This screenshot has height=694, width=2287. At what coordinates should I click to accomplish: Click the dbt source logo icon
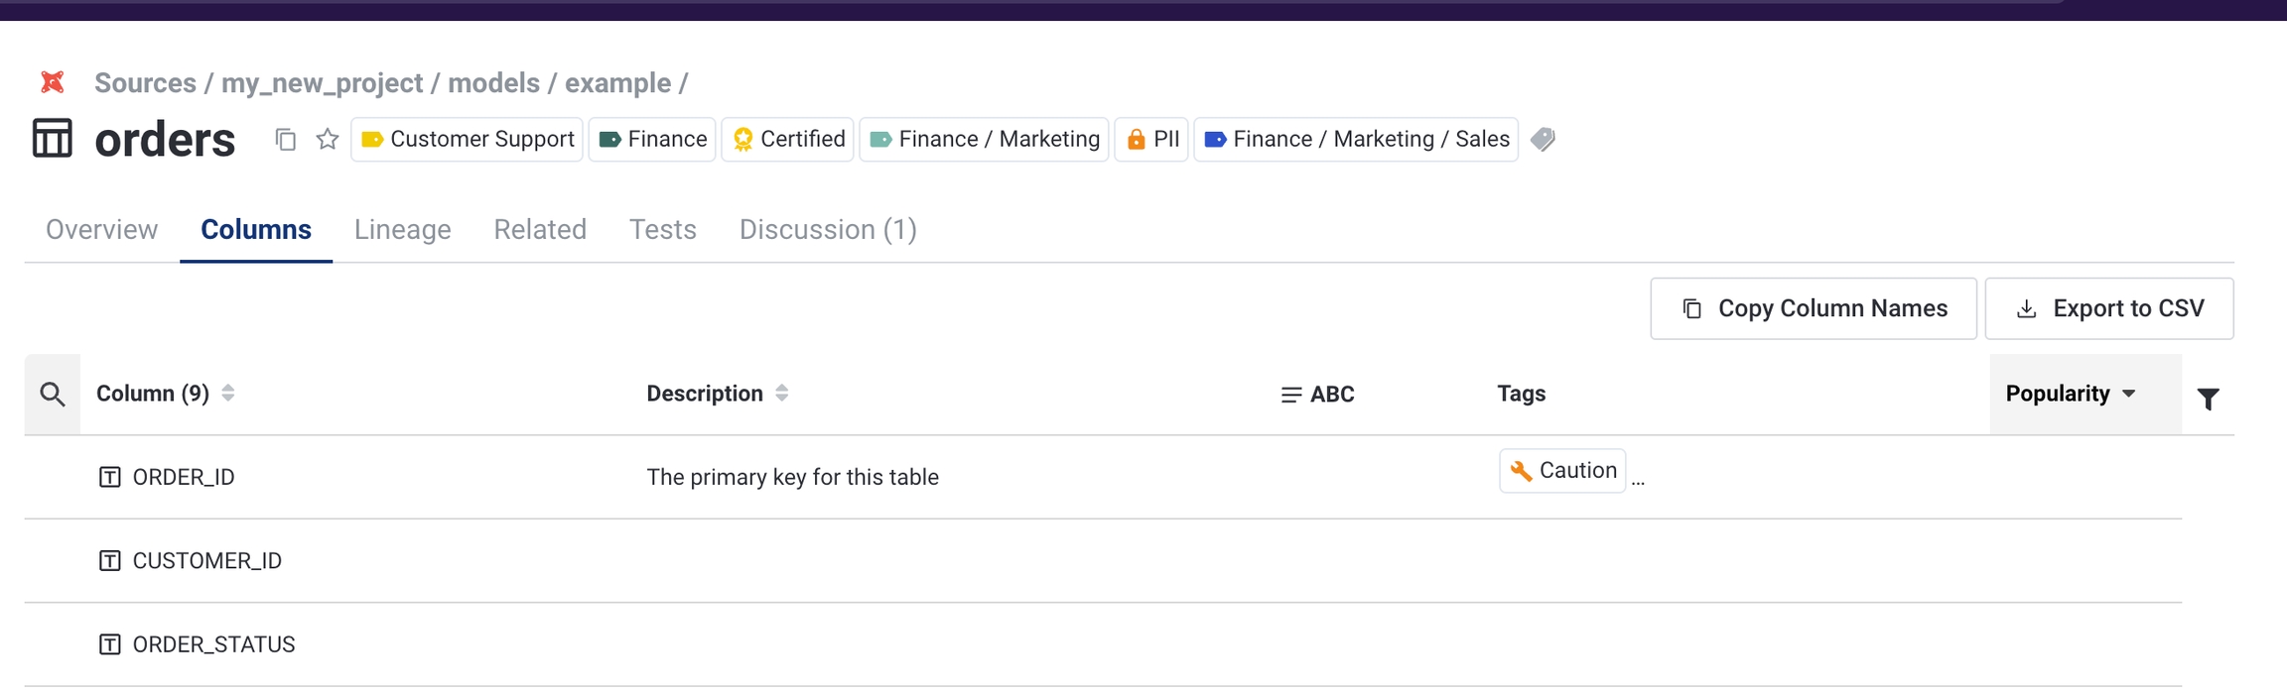coord(53,82)
